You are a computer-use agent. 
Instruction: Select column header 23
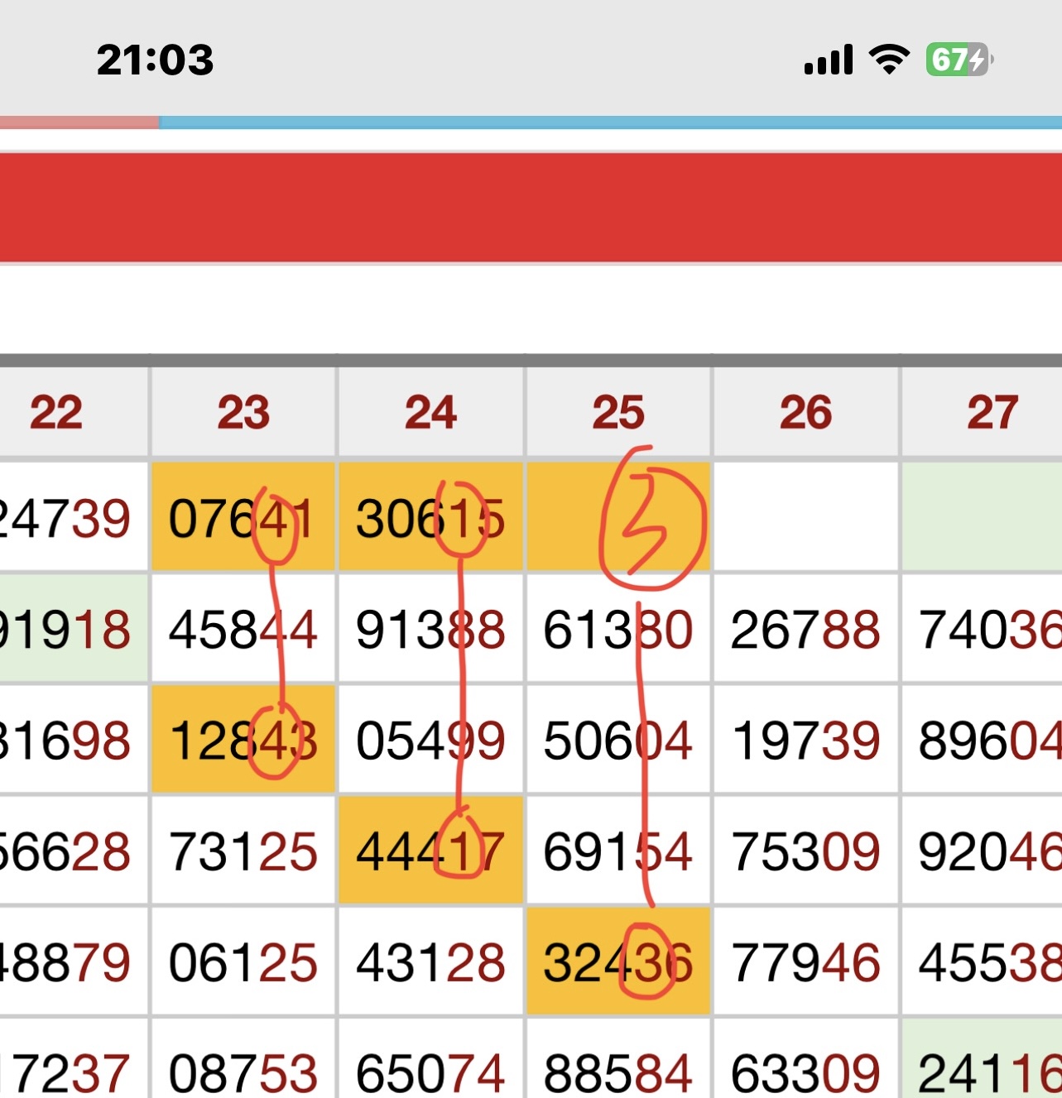(x=243, y=412)
